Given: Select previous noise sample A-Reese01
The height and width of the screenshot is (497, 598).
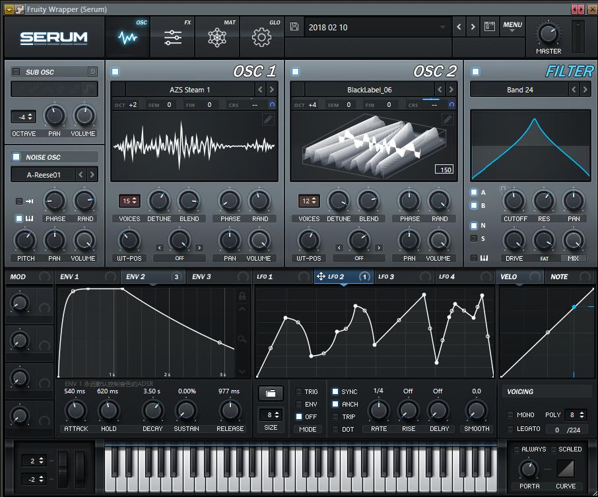Looking at the screenshot, I should pos(81,175).
